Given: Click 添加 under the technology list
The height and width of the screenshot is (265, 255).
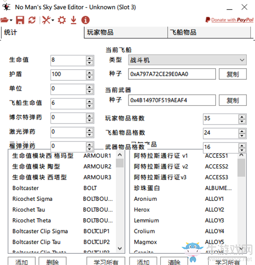Looking at the screenshot, I should (21, 261).
